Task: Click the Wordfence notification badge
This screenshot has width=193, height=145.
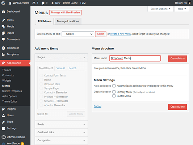Action: [22, 144]
